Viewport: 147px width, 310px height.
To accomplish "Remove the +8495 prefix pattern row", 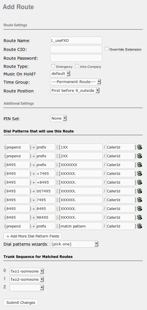I will coord(140,182).
